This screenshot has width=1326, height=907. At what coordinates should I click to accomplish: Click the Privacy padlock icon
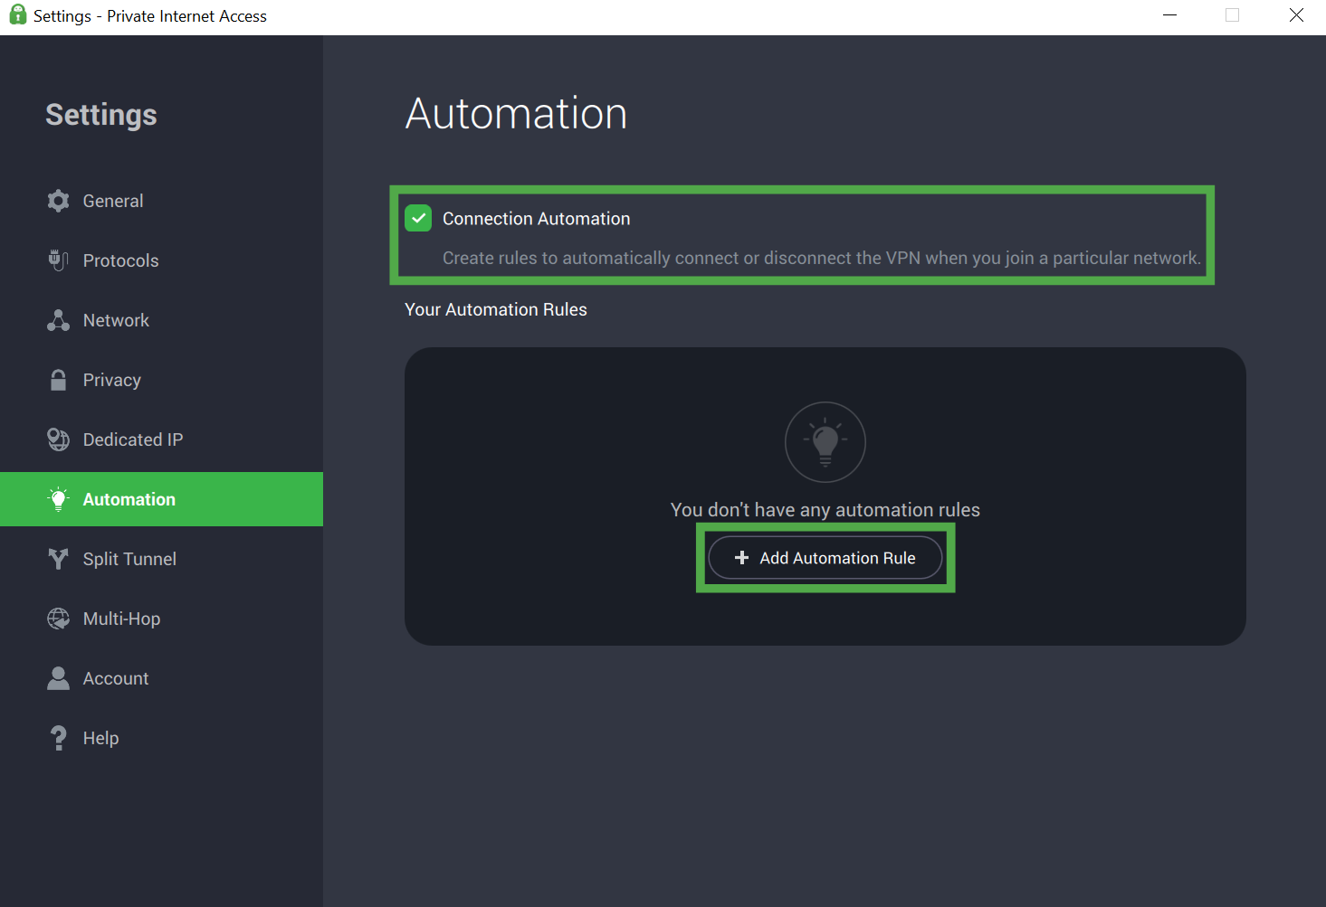click(59, 380)
